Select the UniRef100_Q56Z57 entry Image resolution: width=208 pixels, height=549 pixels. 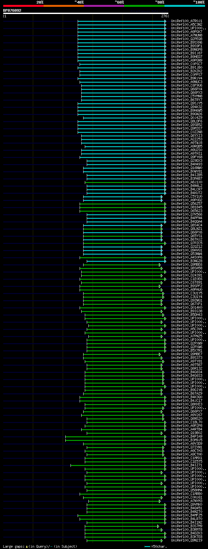tap(187, 204)
